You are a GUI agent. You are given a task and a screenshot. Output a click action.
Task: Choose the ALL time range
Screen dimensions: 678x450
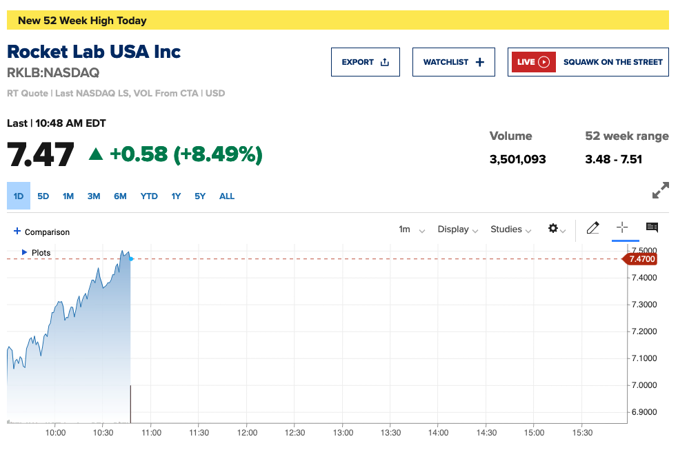click(x=227, y=196)
